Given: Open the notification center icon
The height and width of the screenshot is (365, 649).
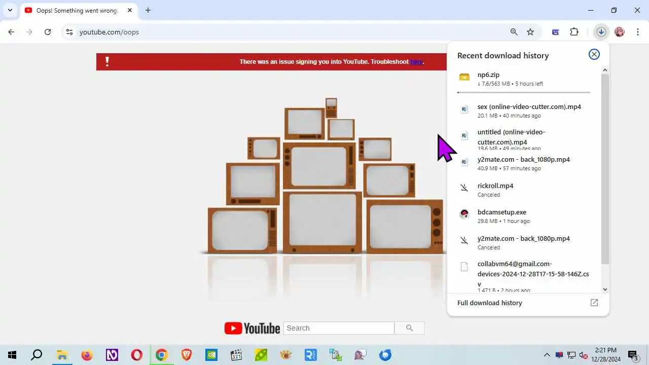Looking at the screenshot, I should point(633,355).
